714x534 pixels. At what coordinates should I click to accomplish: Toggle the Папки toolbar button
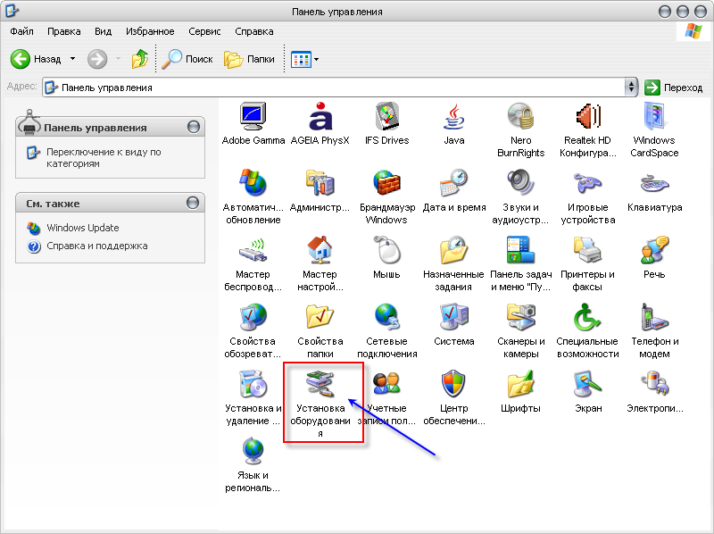pos(249,59)
